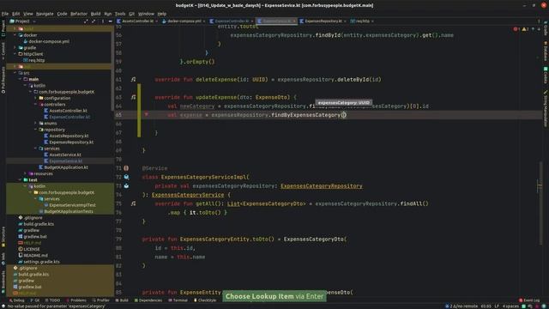
Task: Open Project panel options menu
Action: pyautogui.click(x=103, y=21)
